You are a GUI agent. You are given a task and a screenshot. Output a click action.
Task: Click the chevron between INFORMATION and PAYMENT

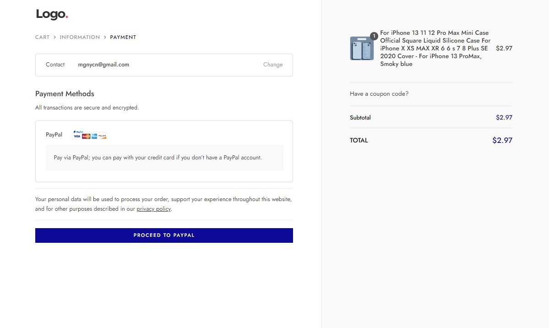[105, 37]
